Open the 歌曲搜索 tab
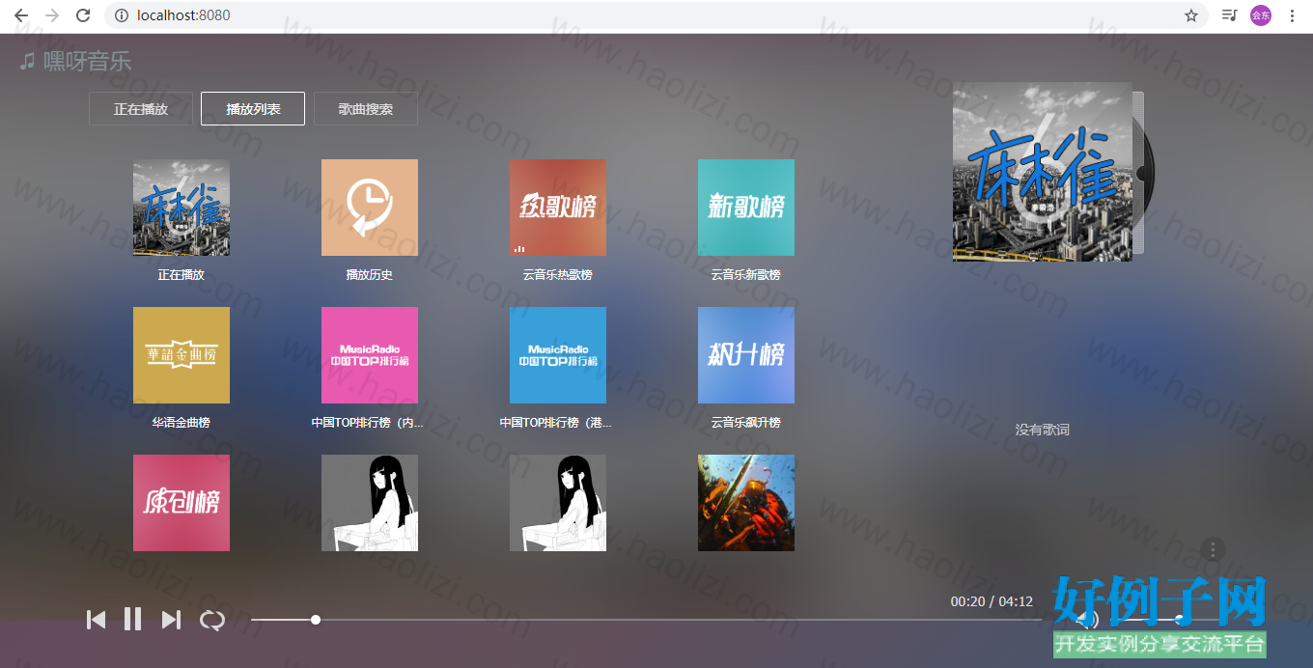Image resolution: width=1313 pixels, height=668 pixels. [x=366, y=109]
